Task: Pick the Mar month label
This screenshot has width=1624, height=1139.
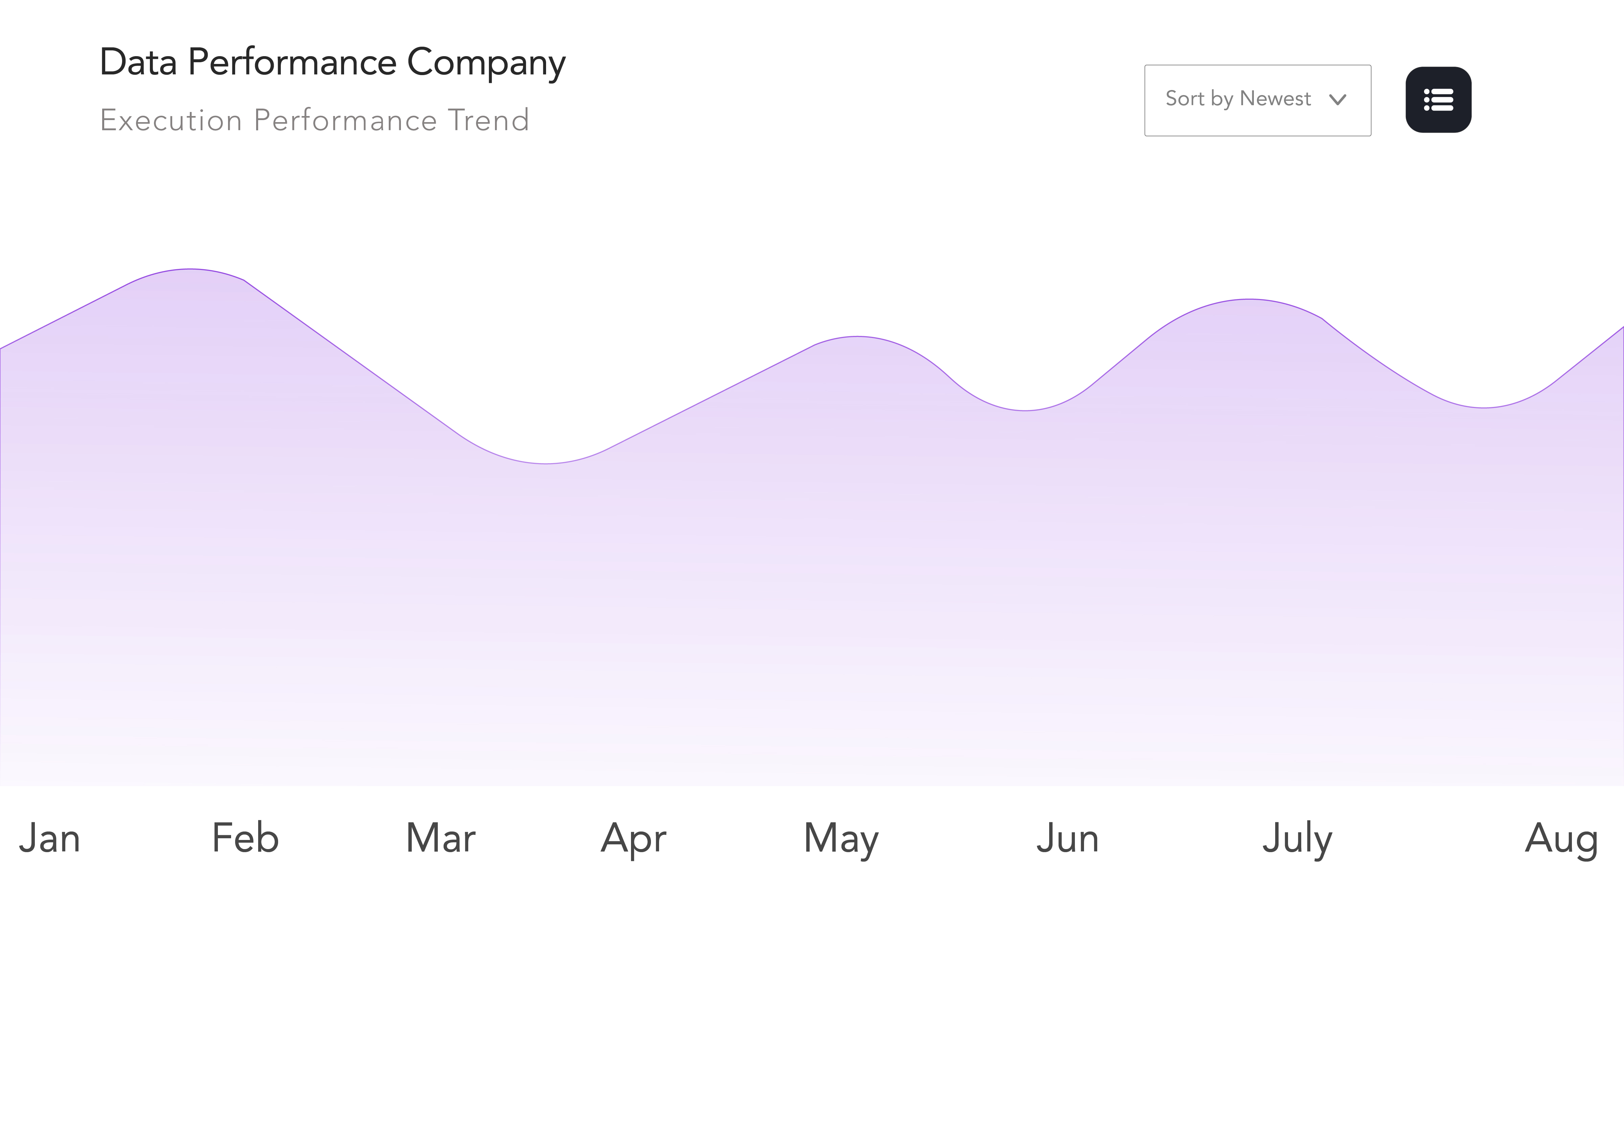Action: 441,839
